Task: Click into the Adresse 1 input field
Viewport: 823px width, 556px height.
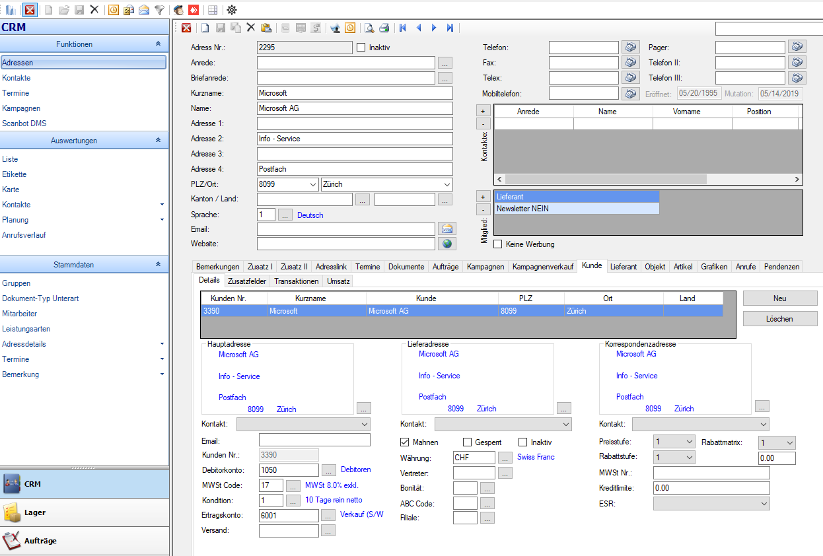Action: point(355,123)
